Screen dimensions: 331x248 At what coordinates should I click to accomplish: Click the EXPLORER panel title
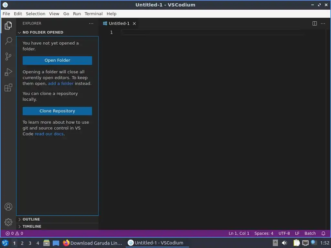click(x=32, y=23)
